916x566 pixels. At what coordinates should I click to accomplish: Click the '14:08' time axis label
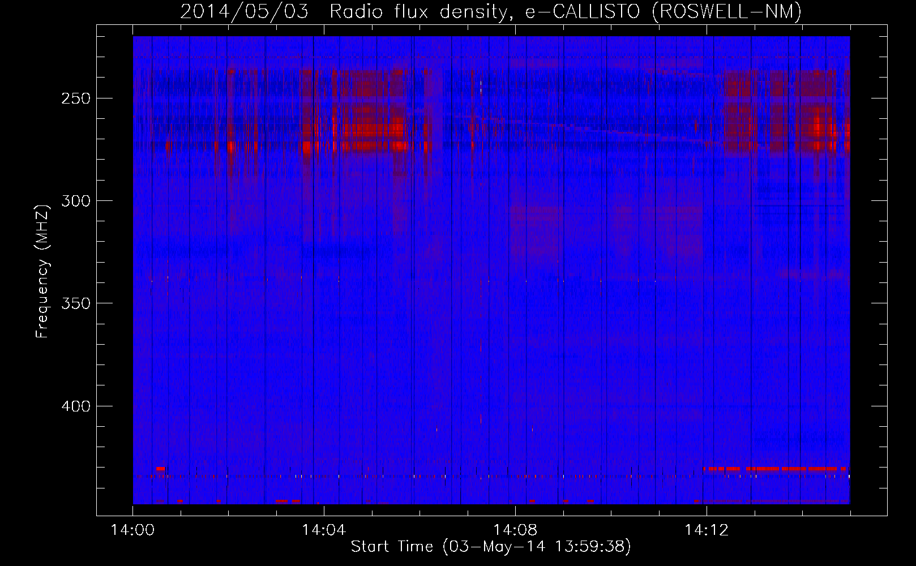[515, 530]
